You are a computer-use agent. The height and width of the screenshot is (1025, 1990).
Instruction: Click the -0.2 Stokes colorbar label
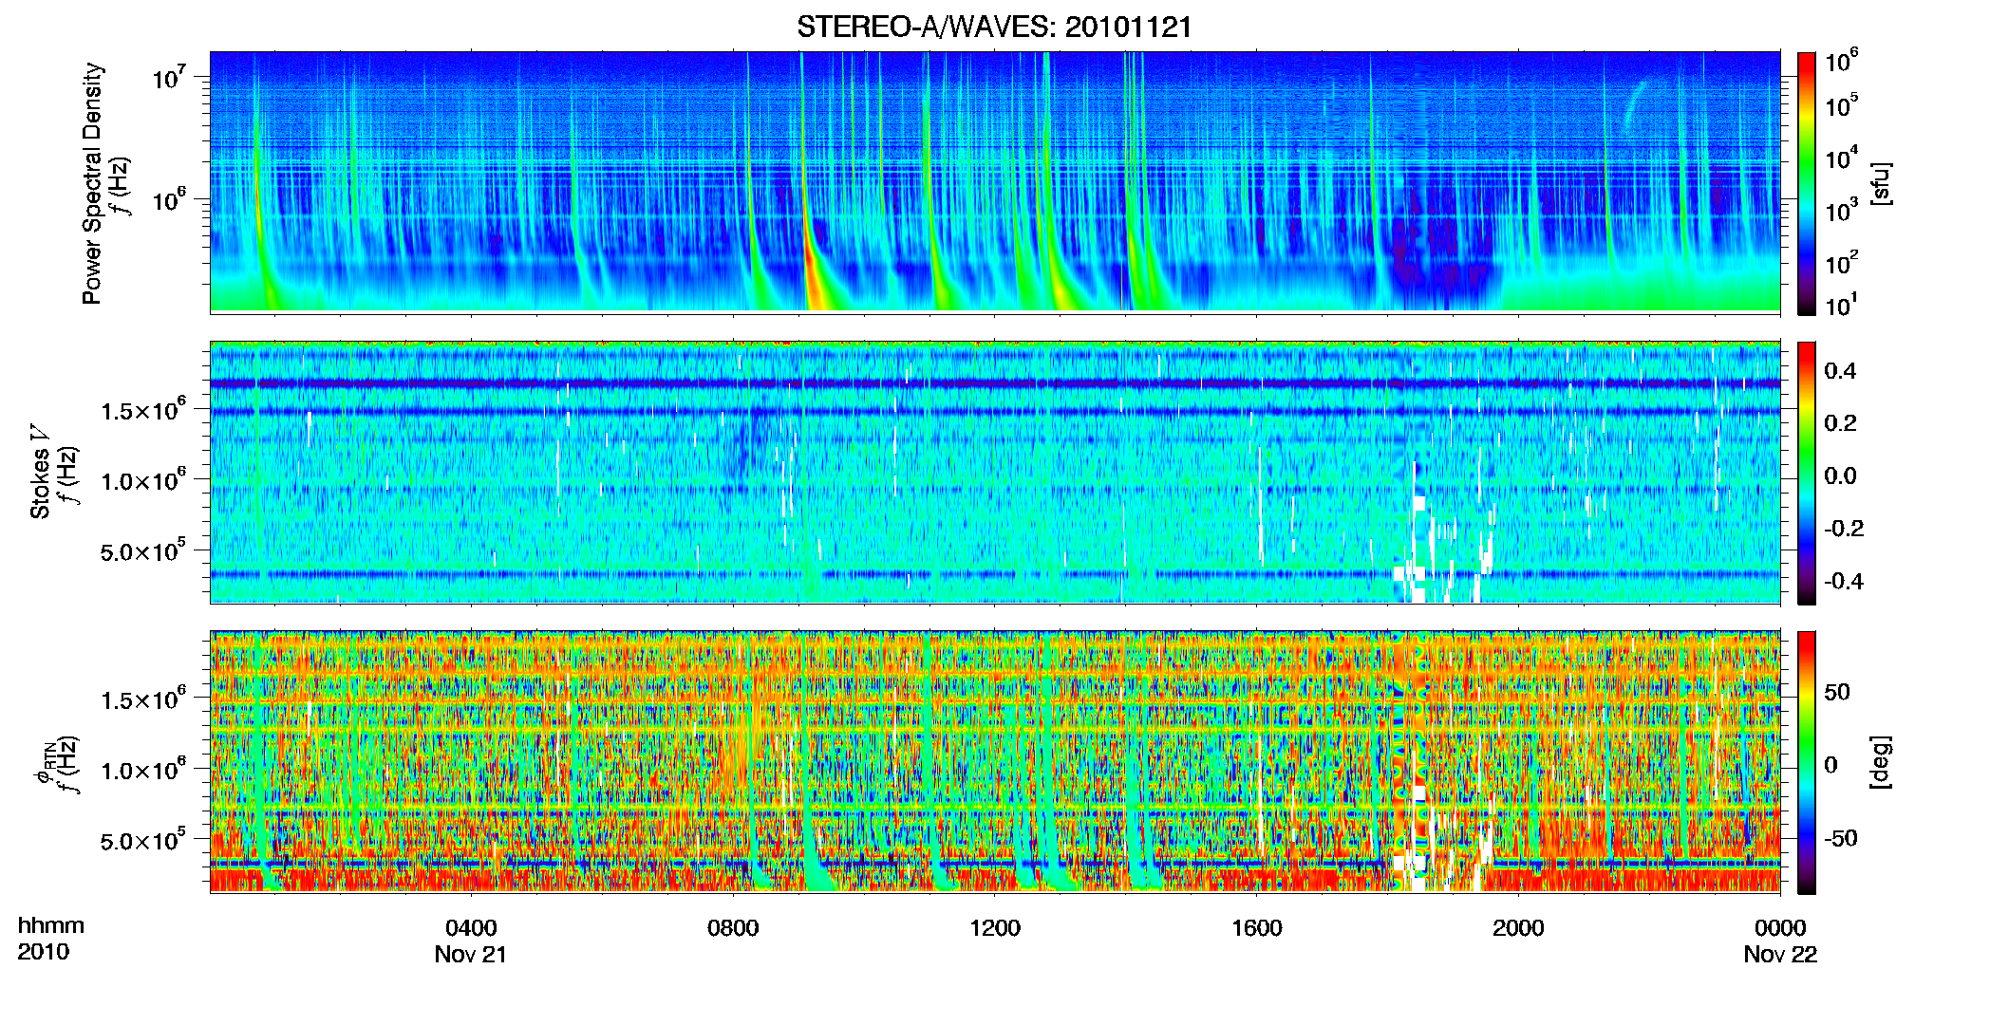pos(1844,529)
